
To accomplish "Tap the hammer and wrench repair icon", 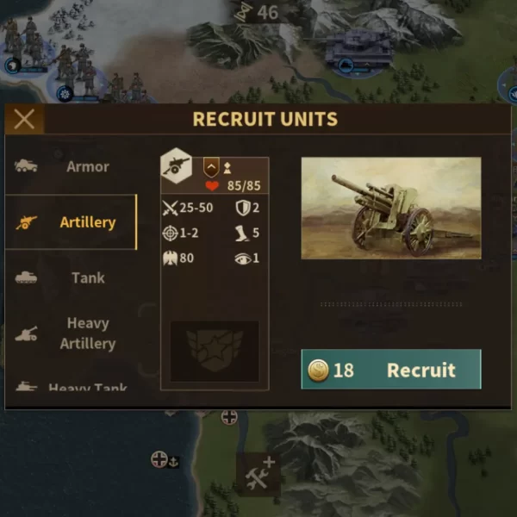I will pyautogui.click(x=260, y=473).
